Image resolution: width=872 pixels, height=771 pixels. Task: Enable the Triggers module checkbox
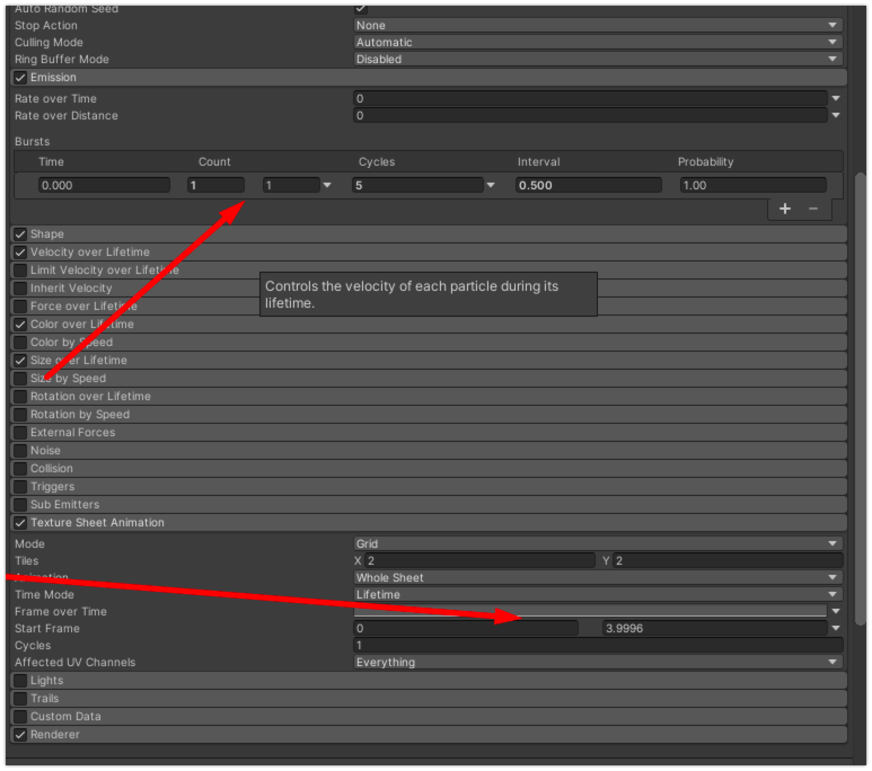pos(20,487)
